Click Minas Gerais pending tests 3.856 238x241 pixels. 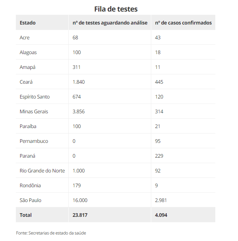click(x=78, y=111)
